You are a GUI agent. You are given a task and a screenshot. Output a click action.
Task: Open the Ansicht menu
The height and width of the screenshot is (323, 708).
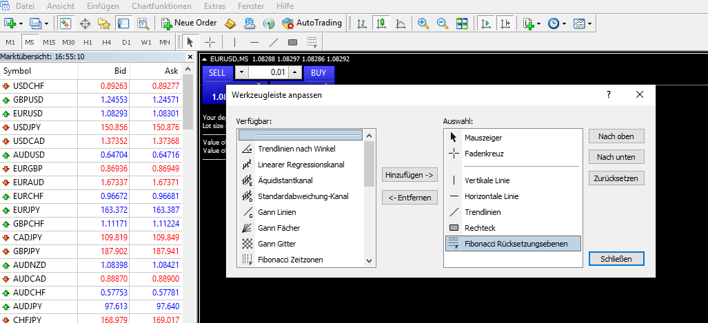click(61, 6)
